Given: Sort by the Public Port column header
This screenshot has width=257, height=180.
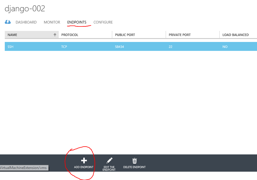Looking at the screenshot, I should 139,35.
